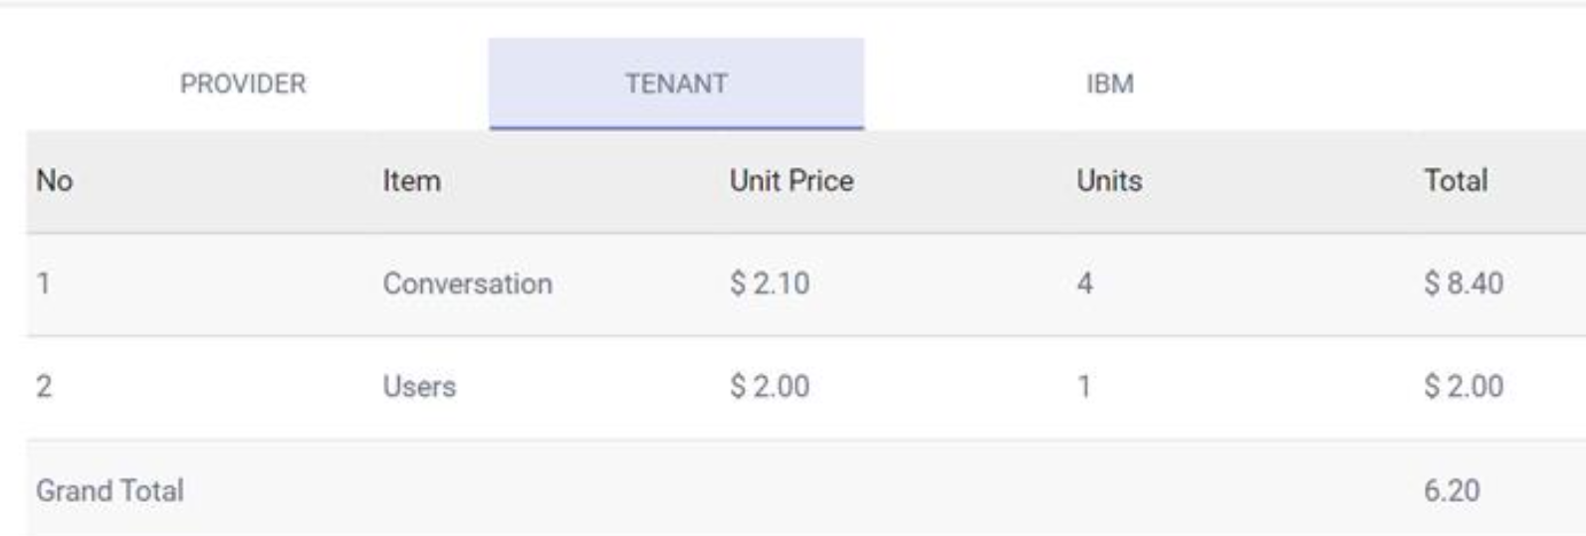Click the Item column header
Viewport: 1586px width, 536px height.
411,181
